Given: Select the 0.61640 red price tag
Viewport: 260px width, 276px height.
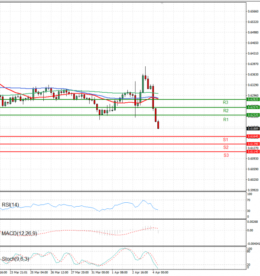Looking at the screenshot, I should click(253, 136).
